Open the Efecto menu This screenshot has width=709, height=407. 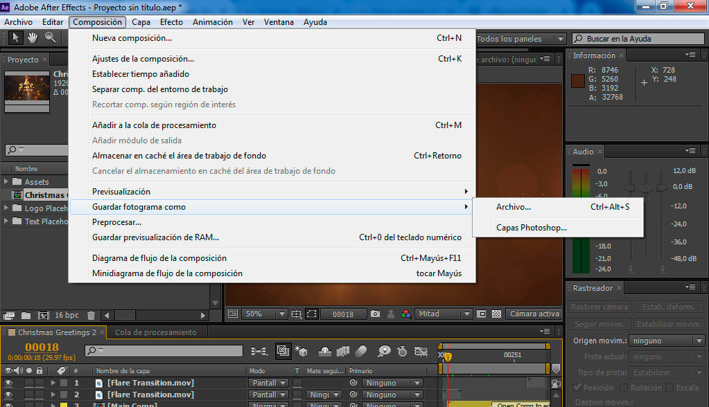pyautogui.click(x=171, y=21)
